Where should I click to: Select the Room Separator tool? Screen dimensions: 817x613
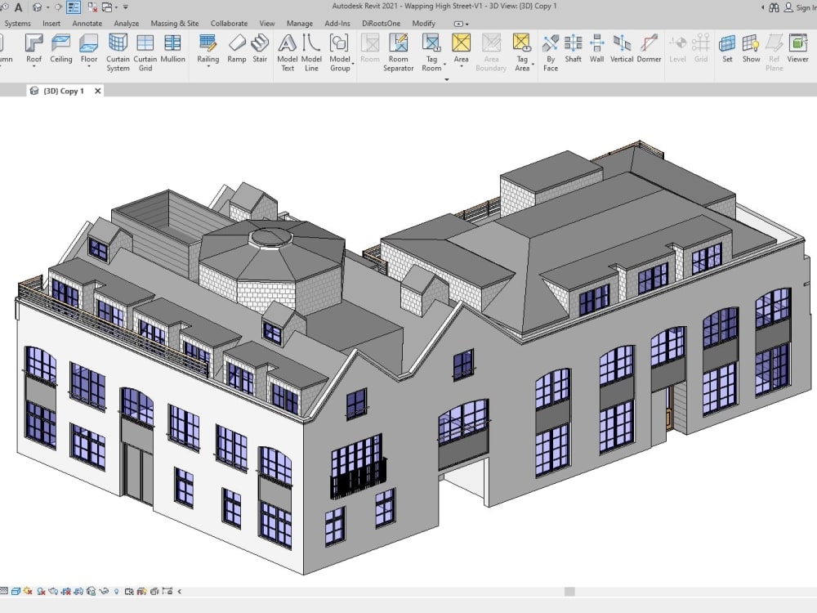(398, 52)
